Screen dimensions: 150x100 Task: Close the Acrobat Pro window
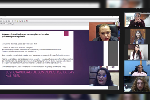[117, 17]
